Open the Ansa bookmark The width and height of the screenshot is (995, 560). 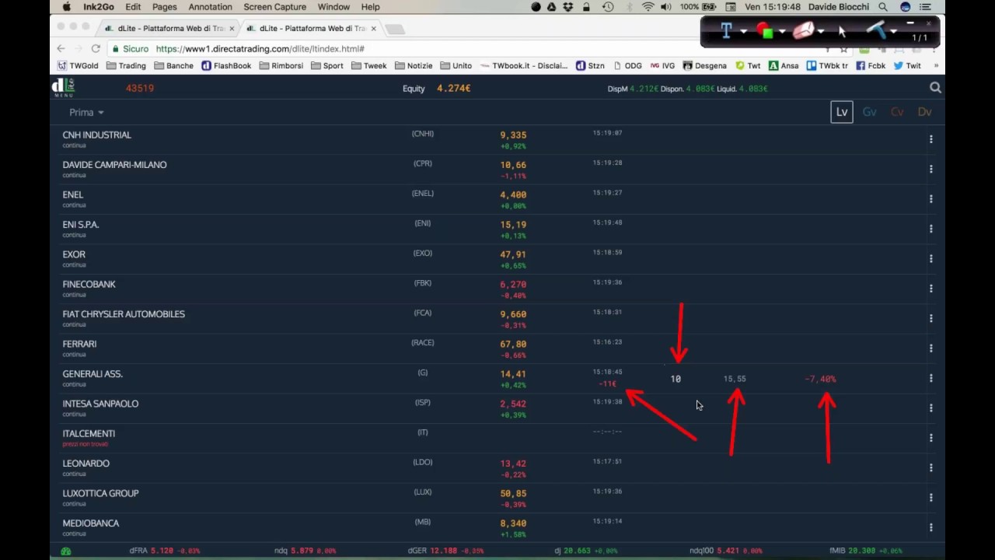pyautogui.click(x=784, y=66)
